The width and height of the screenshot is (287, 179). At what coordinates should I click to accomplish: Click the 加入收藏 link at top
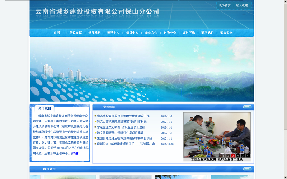click(242, 5)
